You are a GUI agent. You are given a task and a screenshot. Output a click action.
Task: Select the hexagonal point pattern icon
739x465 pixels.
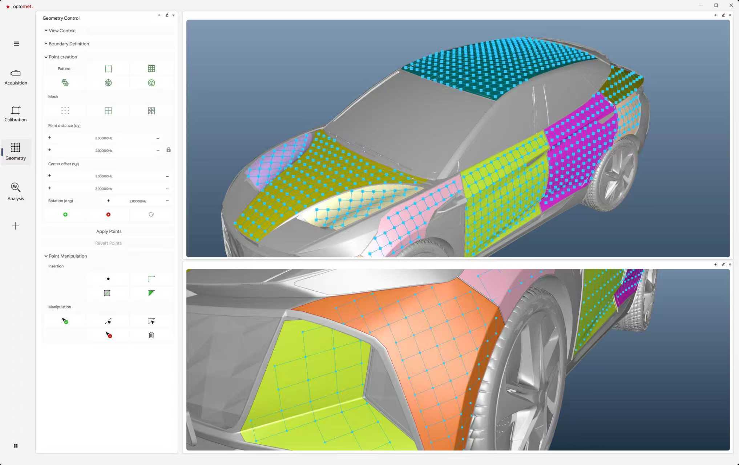click(x=65, y=83)
